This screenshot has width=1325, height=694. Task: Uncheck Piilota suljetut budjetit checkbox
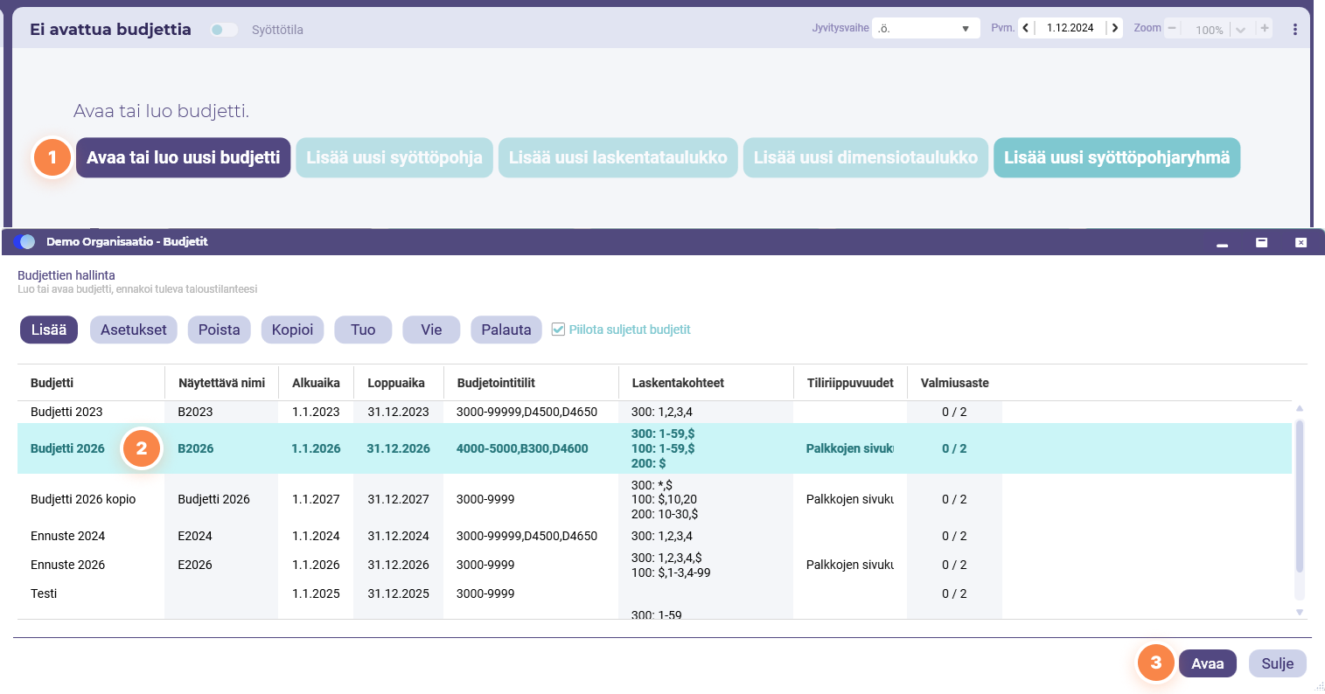tap(558, 330)
